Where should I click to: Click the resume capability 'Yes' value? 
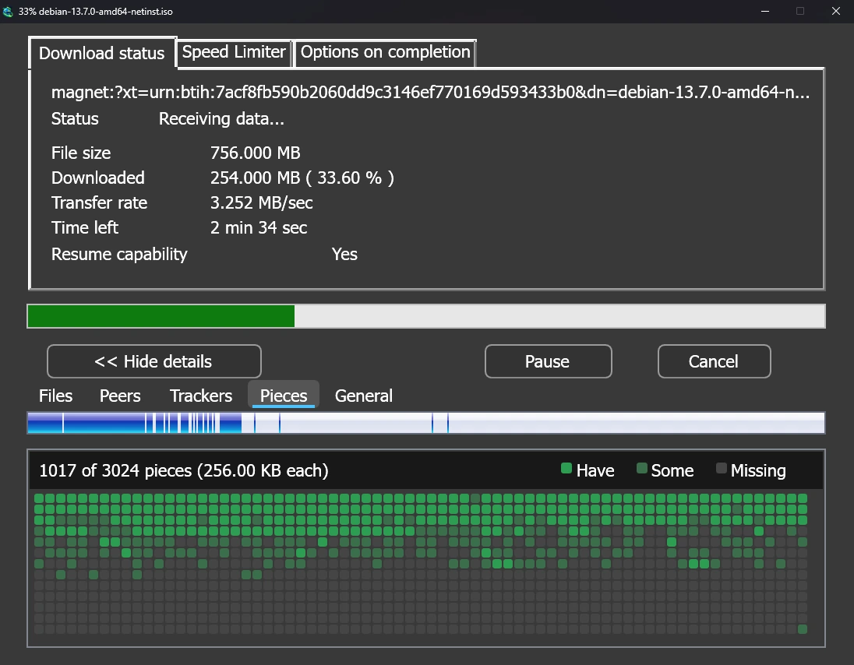344,254
